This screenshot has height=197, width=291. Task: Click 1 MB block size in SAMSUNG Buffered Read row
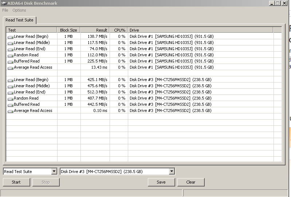point(68,61)
